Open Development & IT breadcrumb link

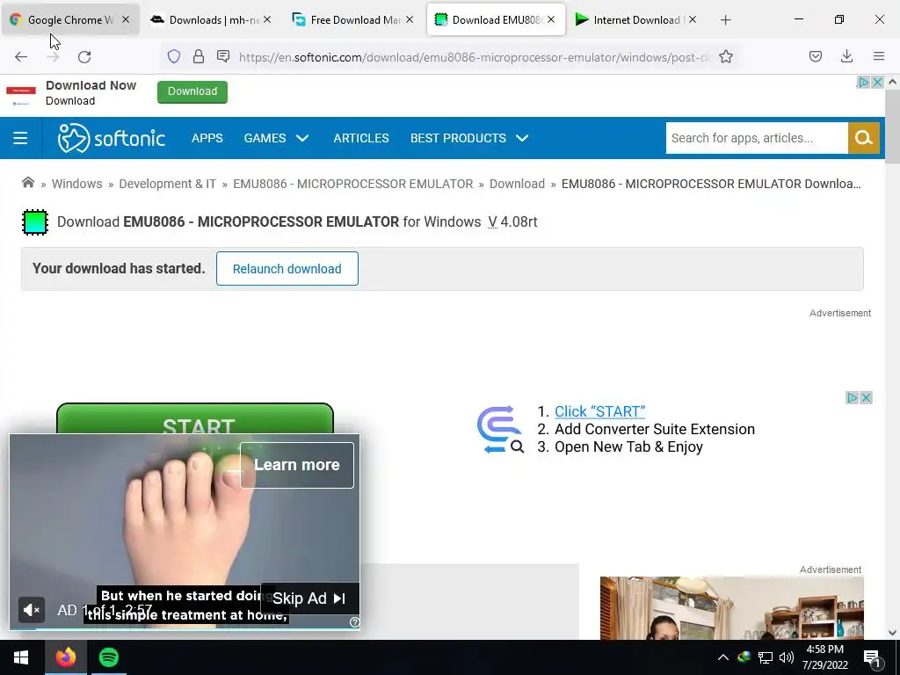(x=167, y=184)
